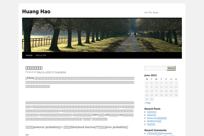Click calendar day 10
The width and height of the screenshot is (204, 136).
point(156,87)
